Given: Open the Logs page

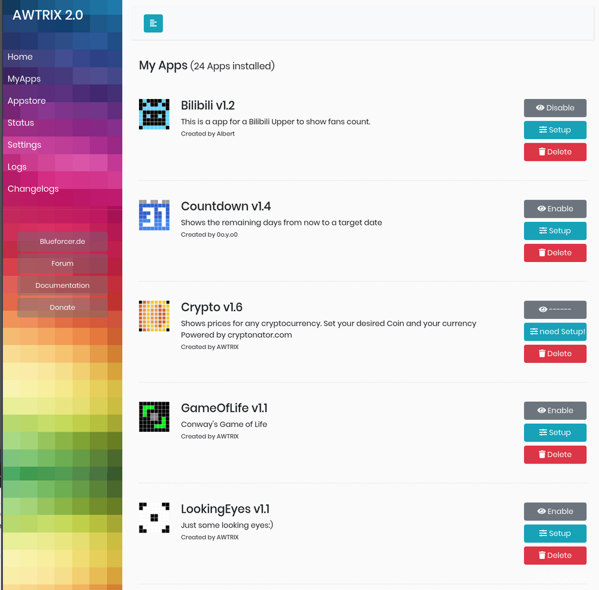Looking at the screenshot, I should tap(17, 167).
